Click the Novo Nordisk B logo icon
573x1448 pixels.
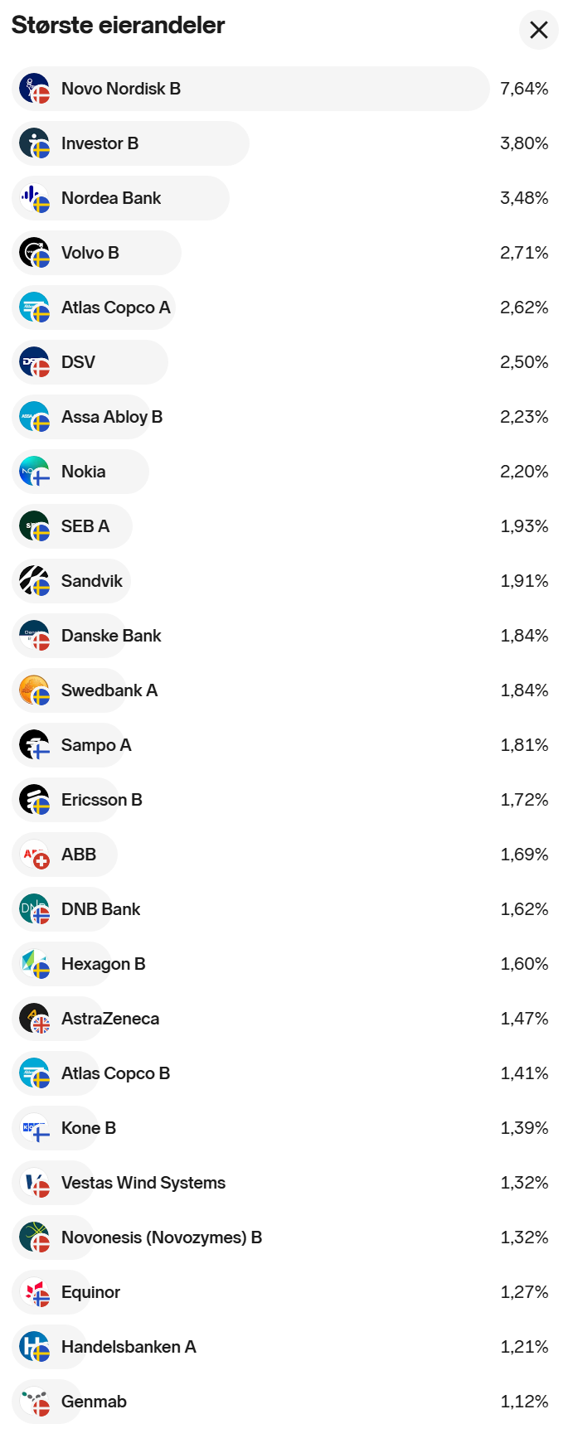34,89
